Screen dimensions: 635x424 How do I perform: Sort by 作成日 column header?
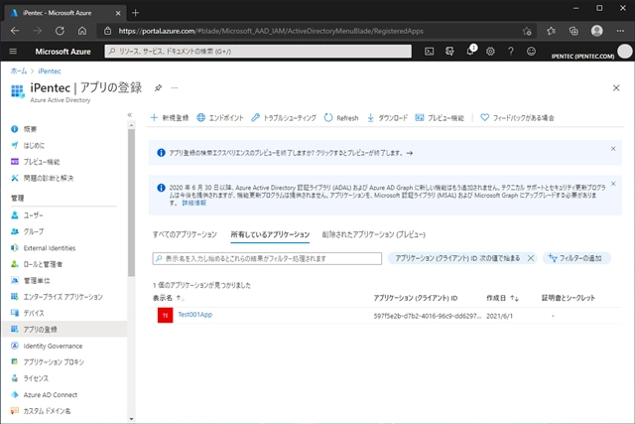[x=502, y=298]
